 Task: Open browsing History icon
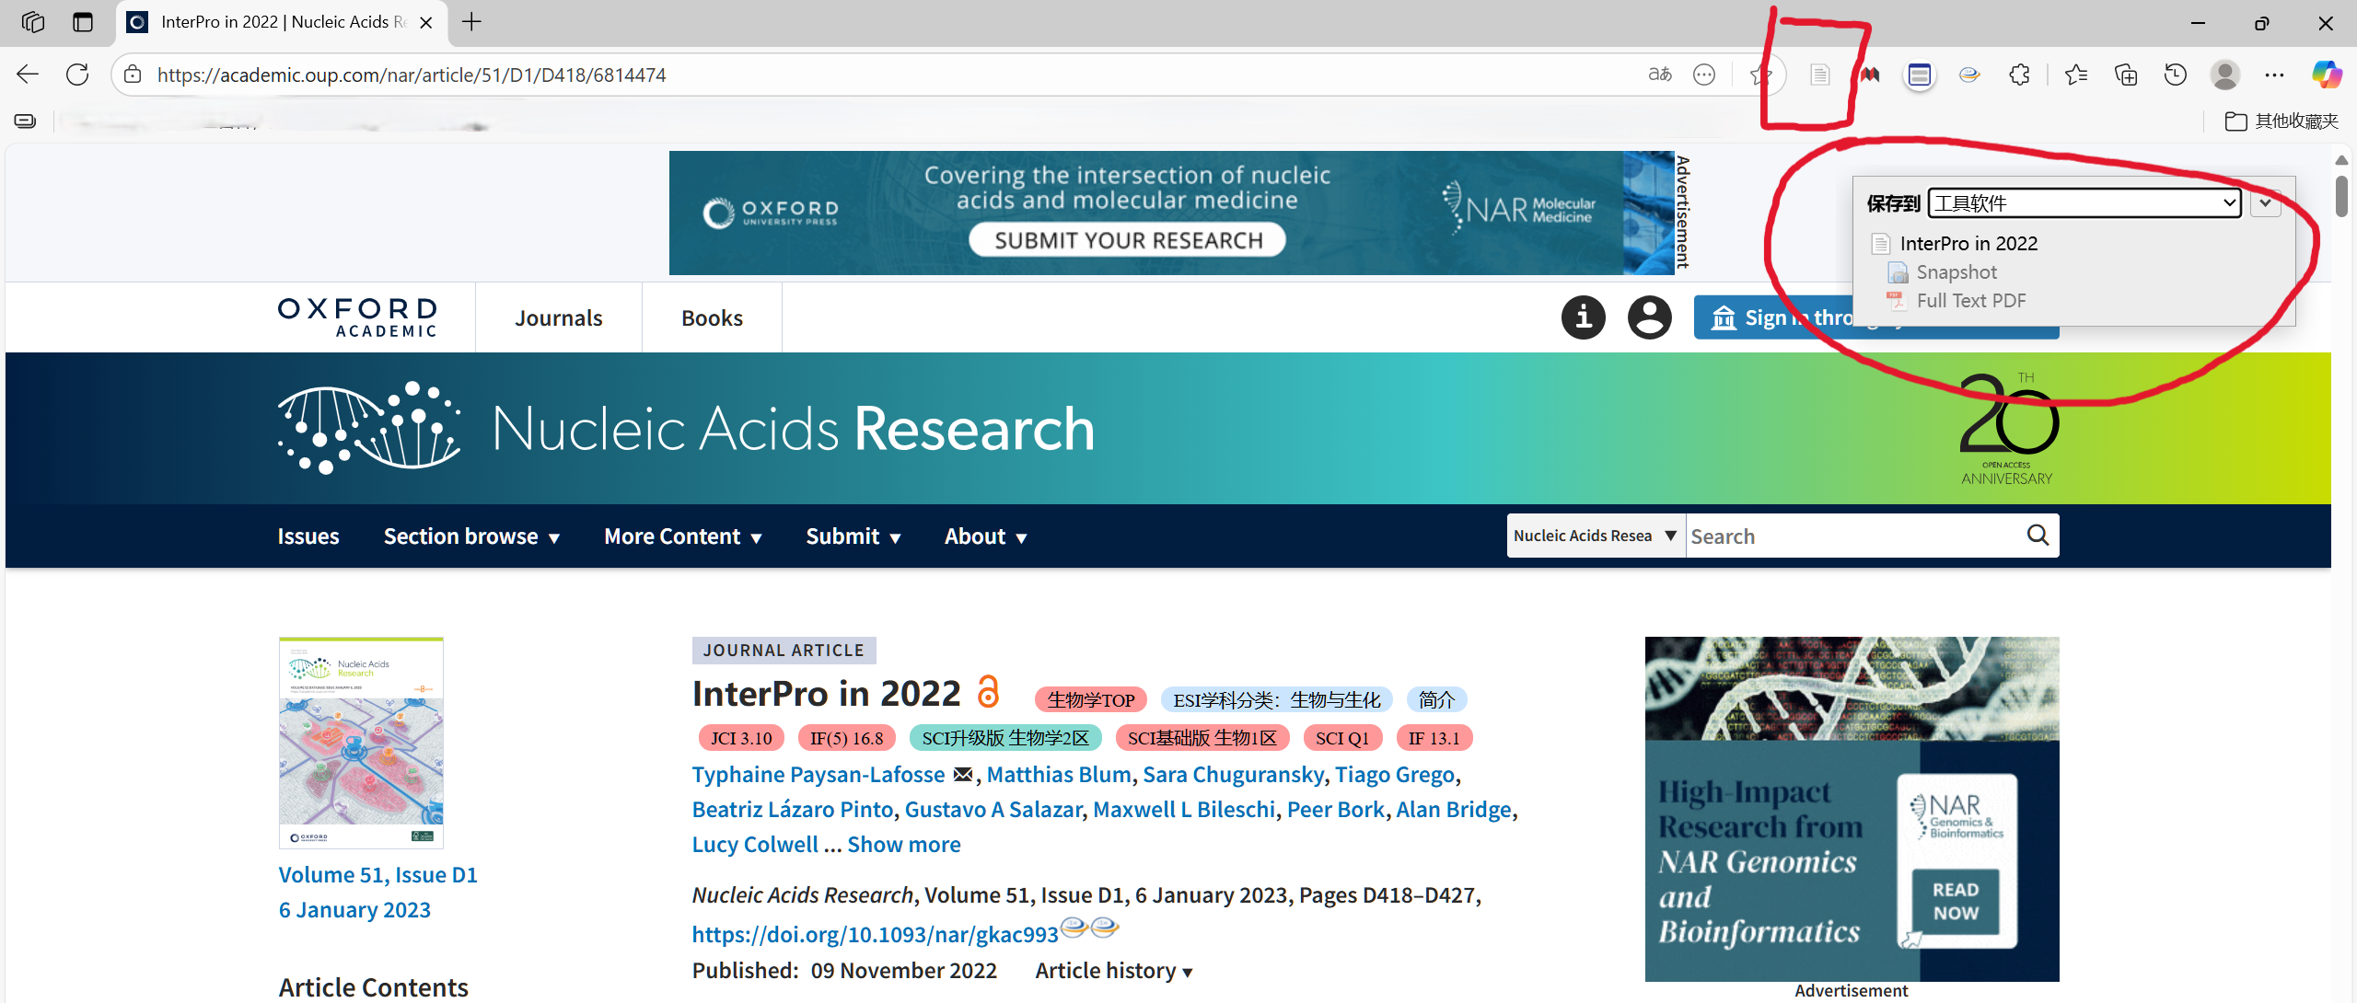2176,75
